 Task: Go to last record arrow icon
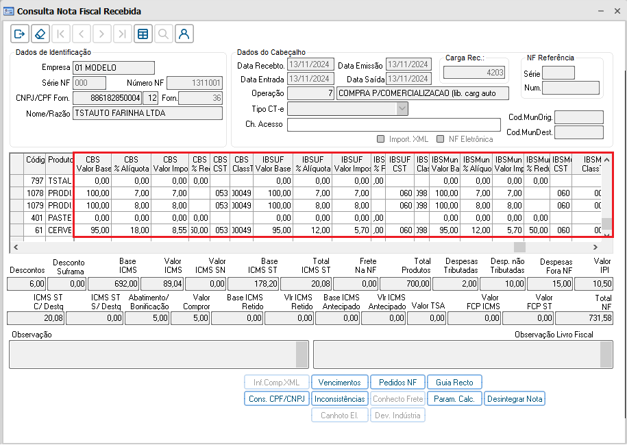pos(123,34)
